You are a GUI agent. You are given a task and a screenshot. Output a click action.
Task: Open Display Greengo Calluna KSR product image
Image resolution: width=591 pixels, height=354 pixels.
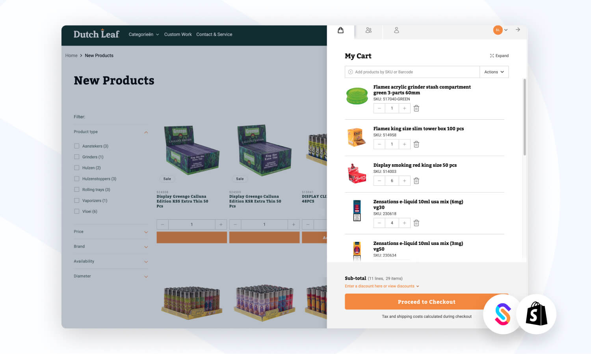coord(264,150)
